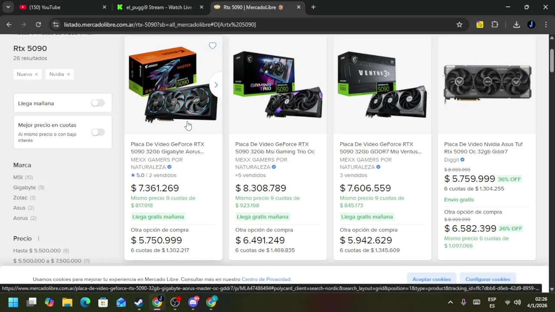Reload the MercadoLibre page
This screenshot has width=555, height=312.
tap(38, 25)
